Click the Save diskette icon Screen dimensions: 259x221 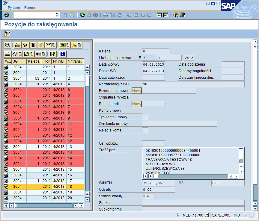(x=72, y=15)
